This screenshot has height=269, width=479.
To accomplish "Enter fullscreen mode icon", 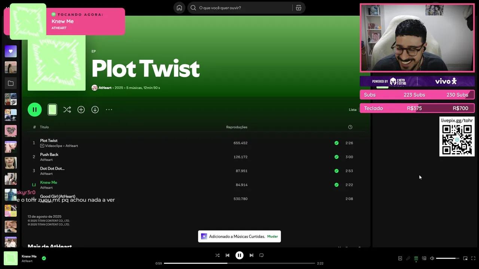I will click(x=473, y=259).
